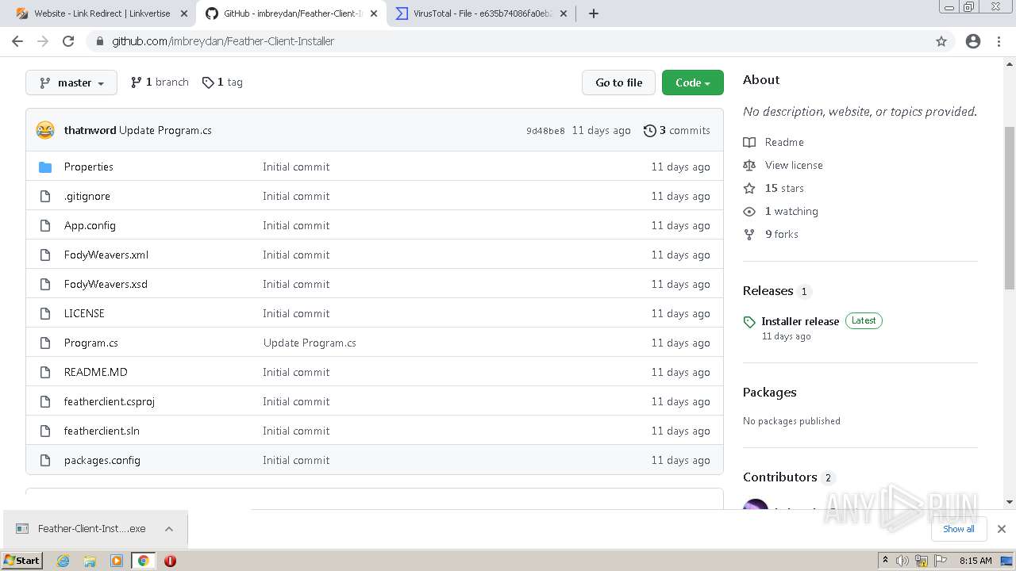Click the file icon beside featherclient.sln
This screenshot has width=1016, height=571.
[45, 431]
